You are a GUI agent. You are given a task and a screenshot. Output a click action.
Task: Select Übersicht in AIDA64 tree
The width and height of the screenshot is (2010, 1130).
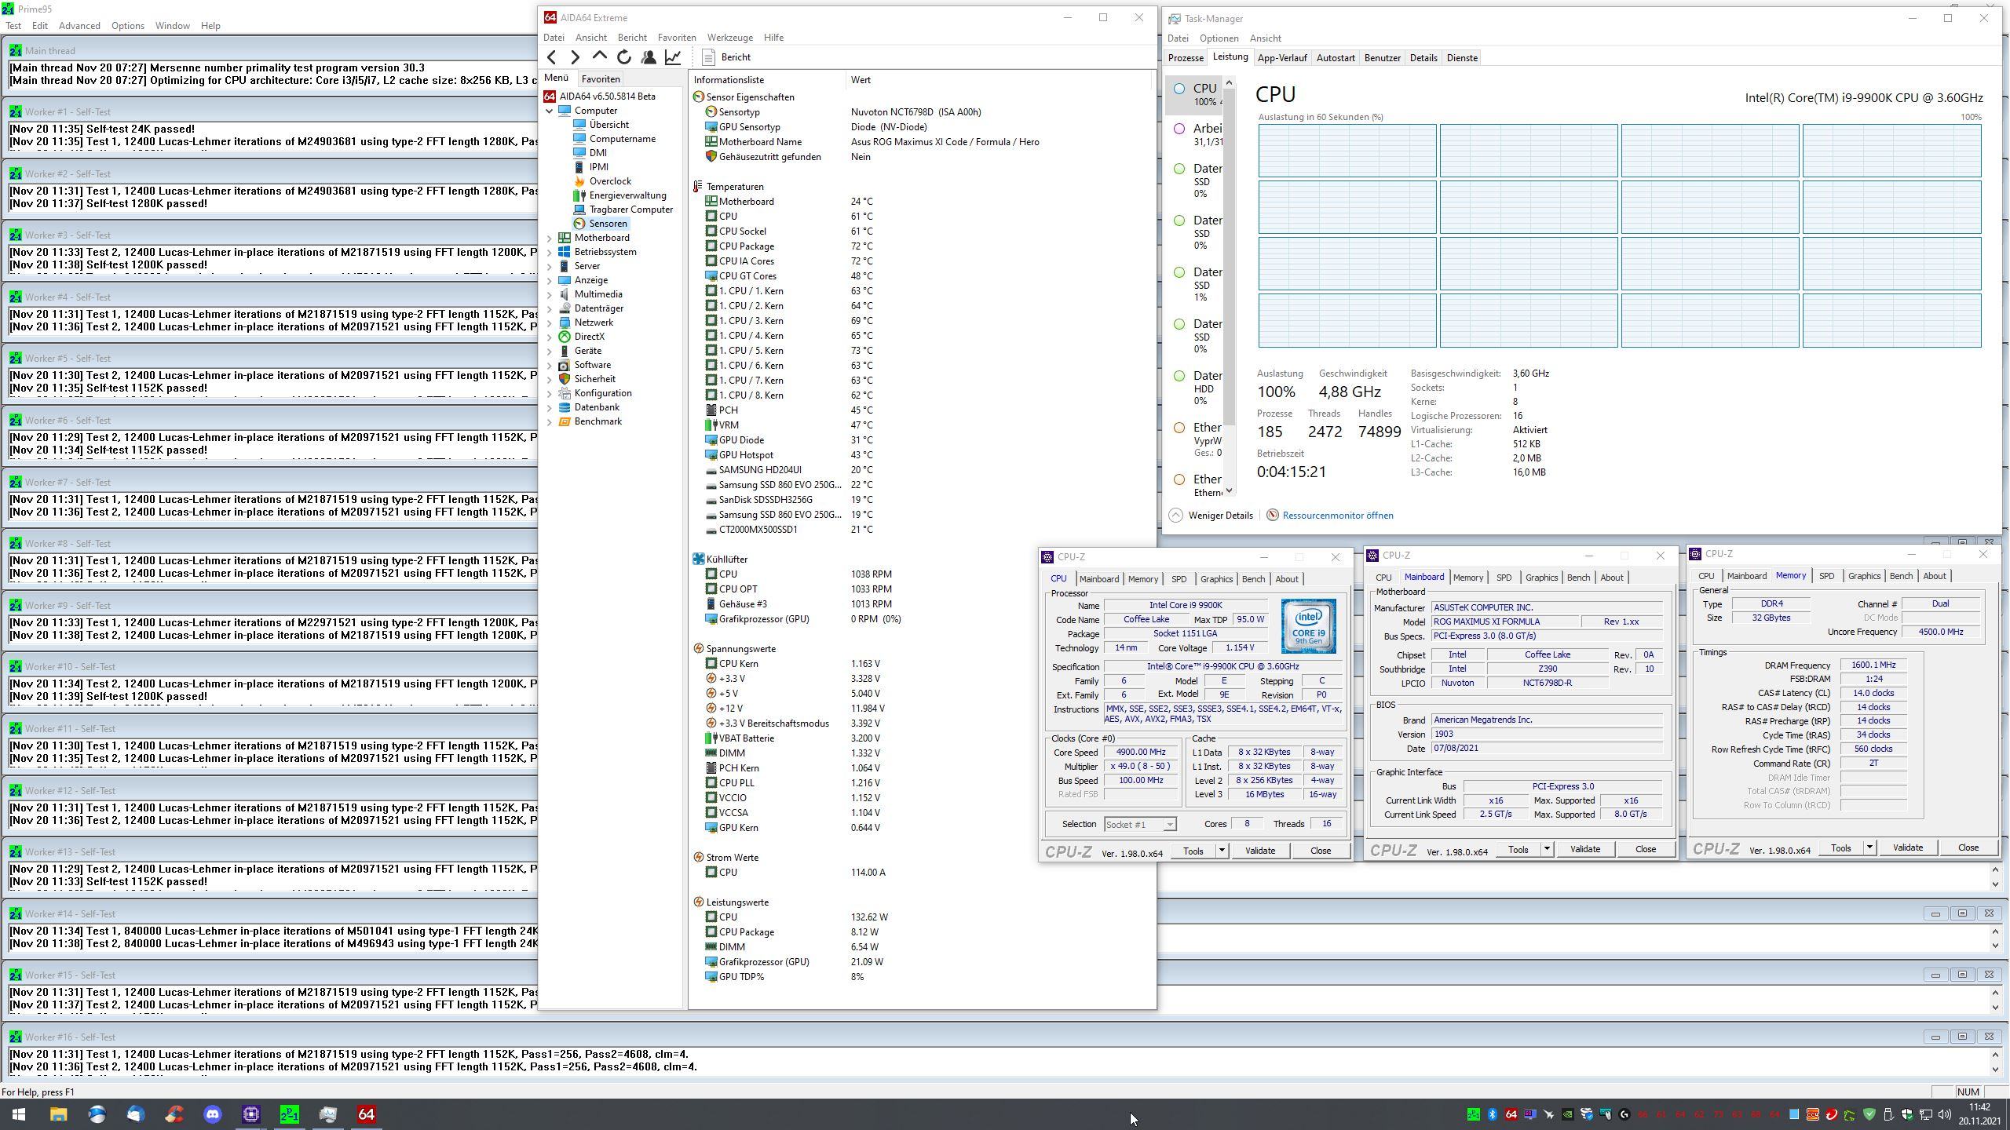coord(608,125)
